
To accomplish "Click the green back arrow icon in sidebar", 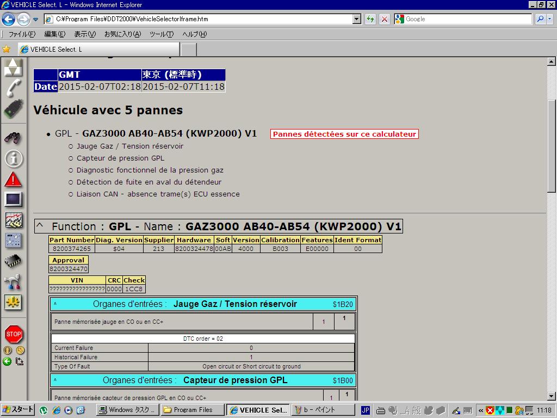I will point(7,361).
